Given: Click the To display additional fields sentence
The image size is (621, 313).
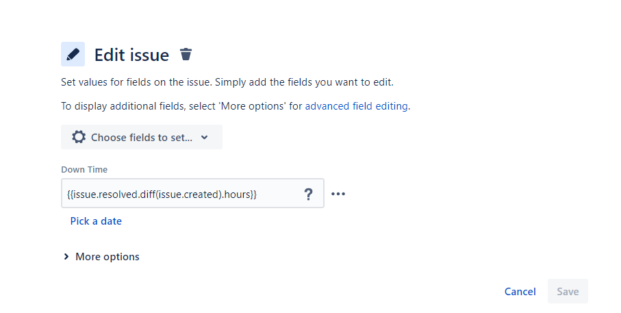Looking at the screenshot, I should click(236, 106).
